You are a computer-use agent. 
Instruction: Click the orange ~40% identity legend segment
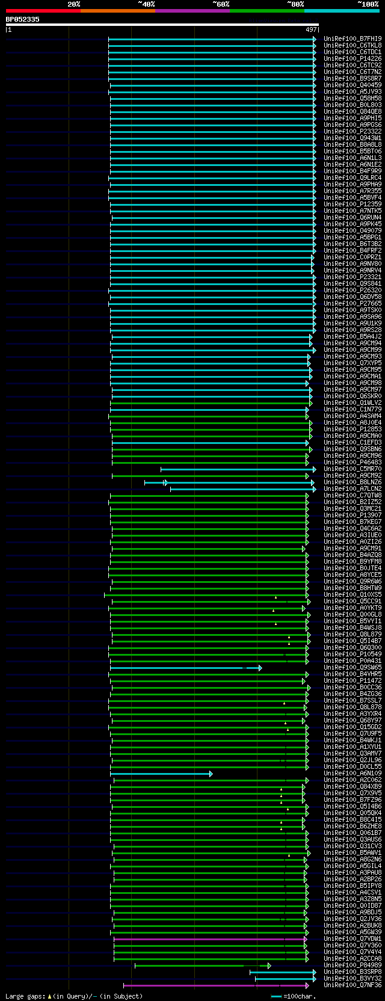click(x=118, y=11)
